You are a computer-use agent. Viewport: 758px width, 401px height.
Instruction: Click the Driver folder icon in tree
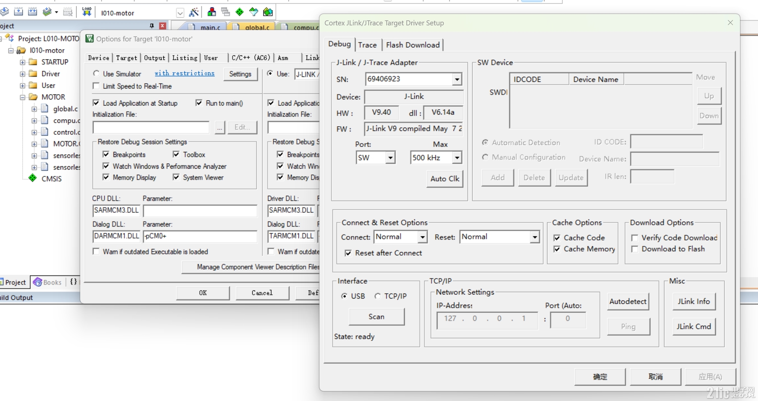pyautogui.click(x=33, y=73)
